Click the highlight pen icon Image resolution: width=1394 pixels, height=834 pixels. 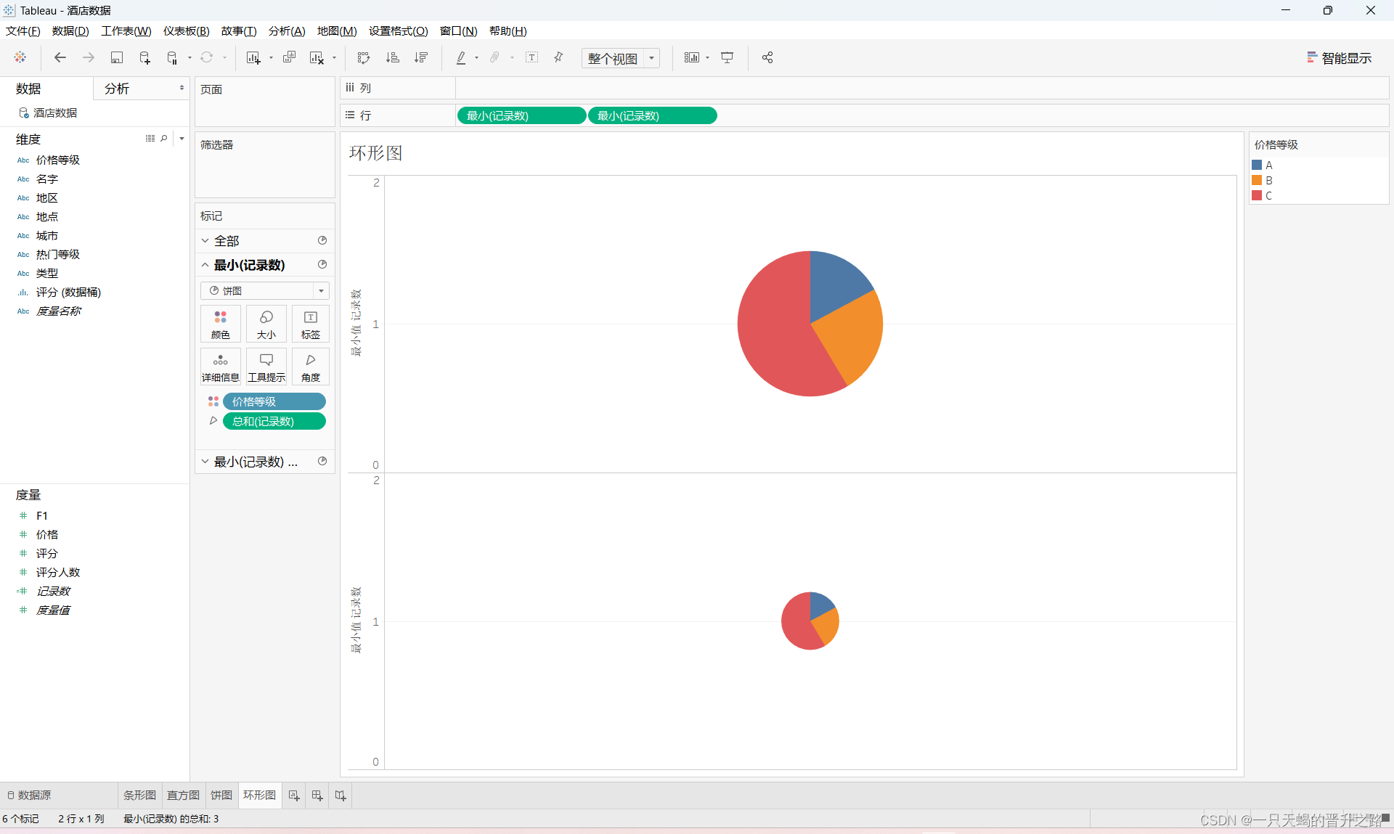point(461,57)
